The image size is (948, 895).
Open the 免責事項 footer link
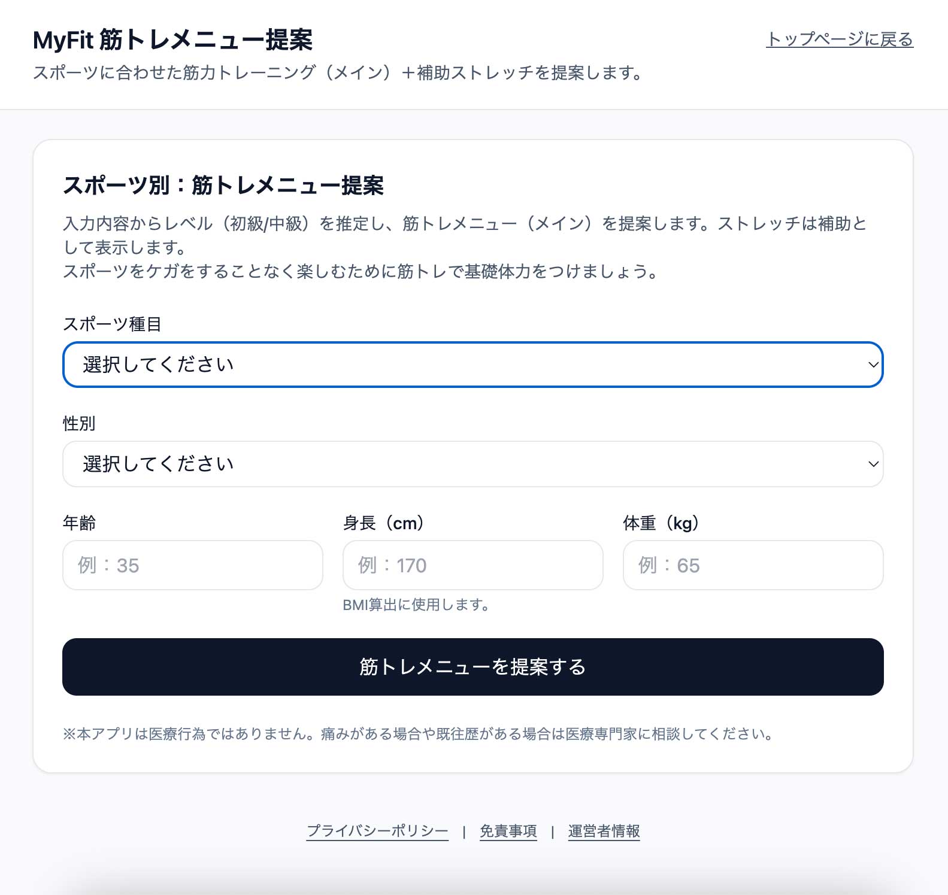click(x=508, y=831)
